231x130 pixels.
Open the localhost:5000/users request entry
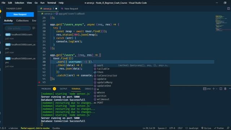pyautogui.click(x=20, y=36)
